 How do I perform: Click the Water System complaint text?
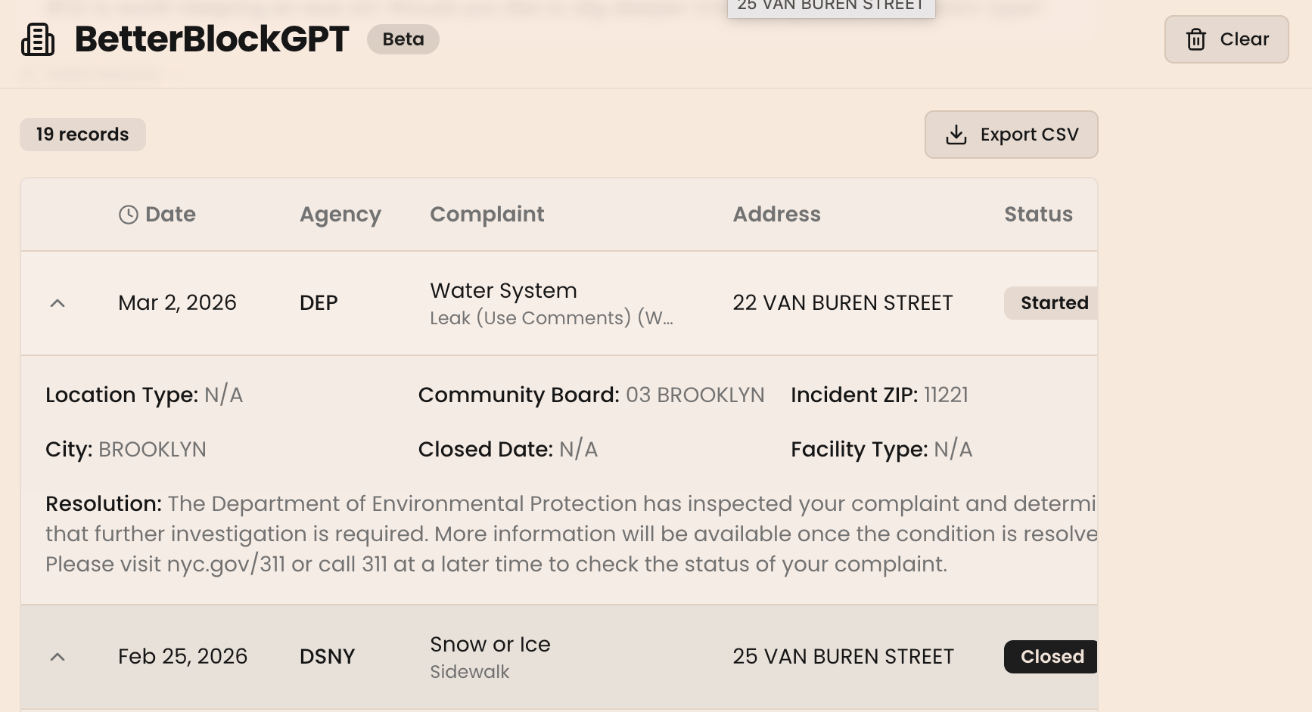pos(503,291)
